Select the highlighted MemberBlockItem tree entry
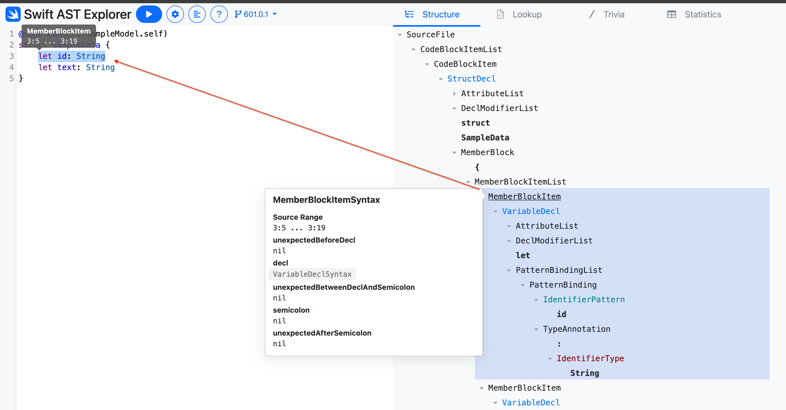Image resolution: width=786 pixels, height=410 pixels. 524,197
